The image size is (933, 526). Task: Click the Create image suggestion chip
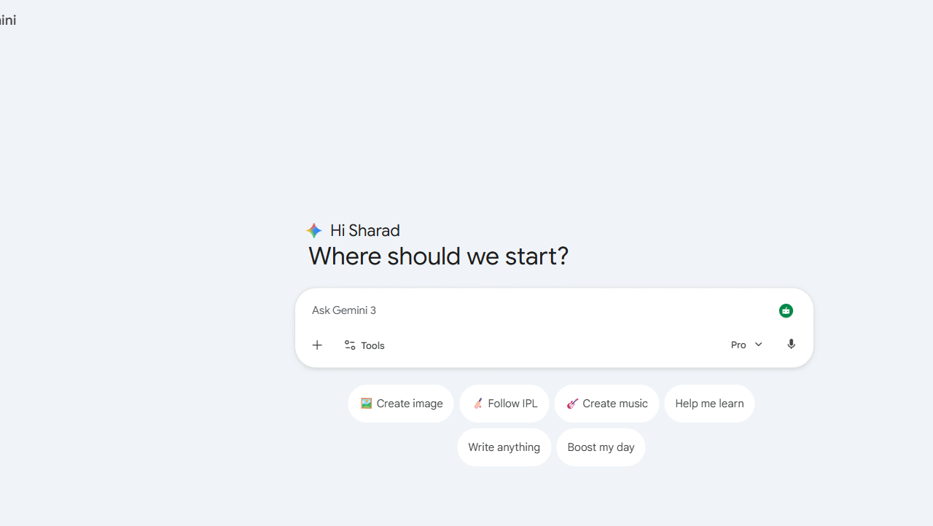[400, 403]
